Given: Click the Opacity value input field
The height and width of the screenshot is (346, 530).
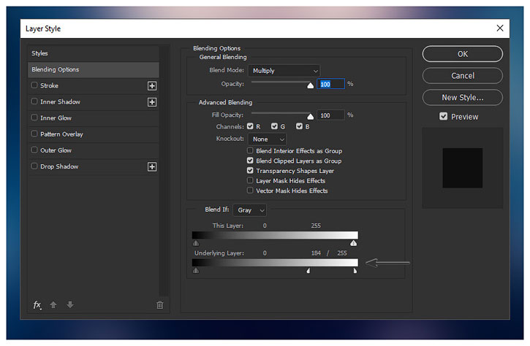Looking at the screenshot, I should coord(330,84).
